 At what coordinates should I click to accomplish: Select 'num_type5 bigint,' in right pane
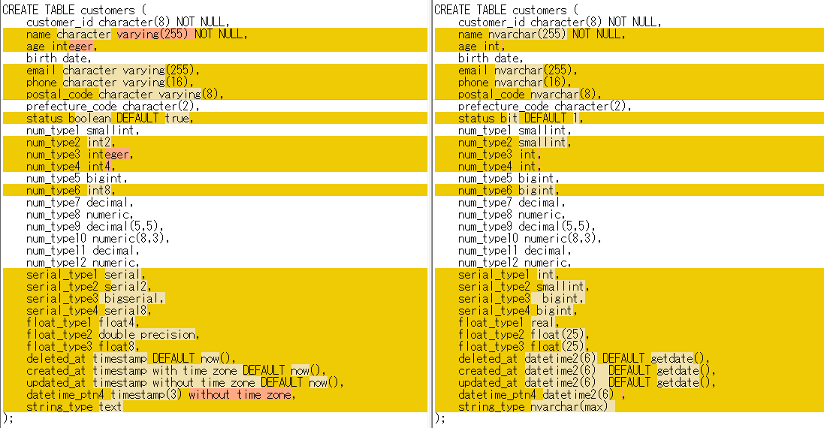tap(509, 179)
